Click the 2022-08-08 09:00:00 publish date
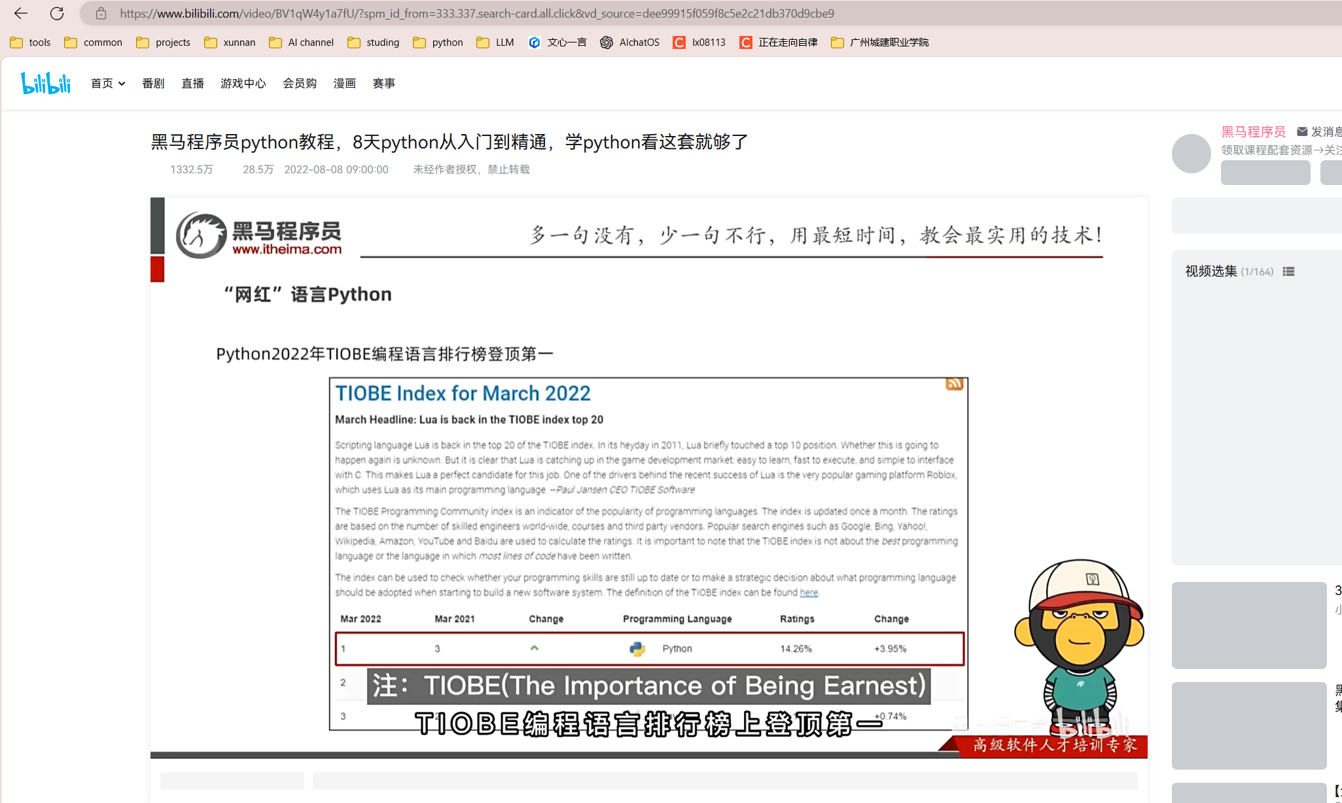 (336, 169)
